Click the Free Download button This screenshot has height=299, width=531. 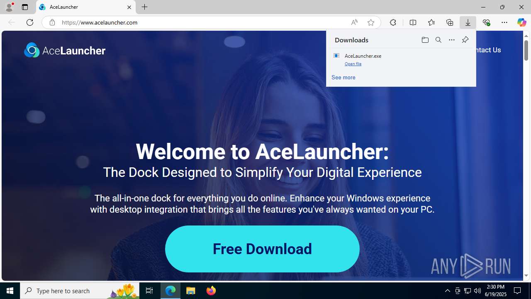262,249
